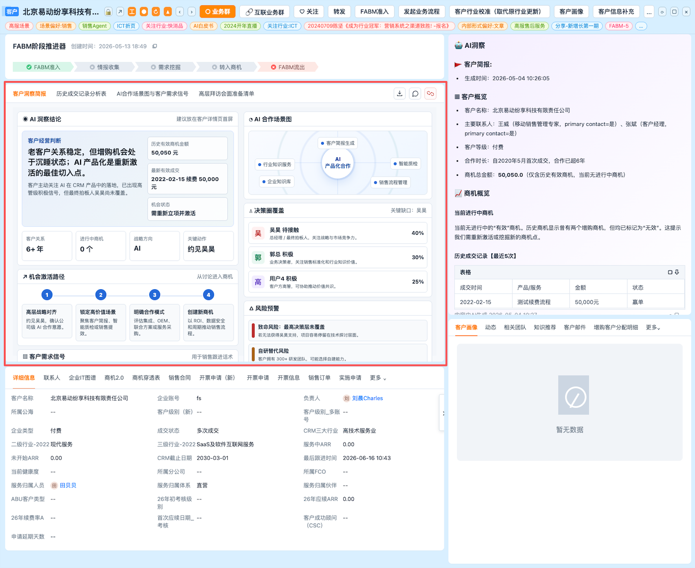The width and height of the screenshot is (695, 568).
Task: Select the 需求挖掘 stage step
Action: (x=165, y=67)
